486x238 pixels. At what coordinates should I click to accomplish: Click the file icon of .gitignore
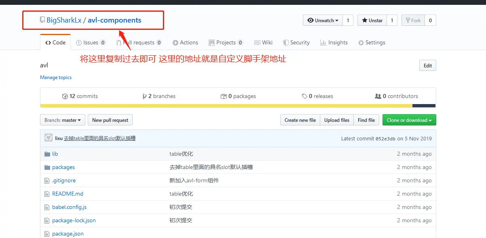(47, 180)
